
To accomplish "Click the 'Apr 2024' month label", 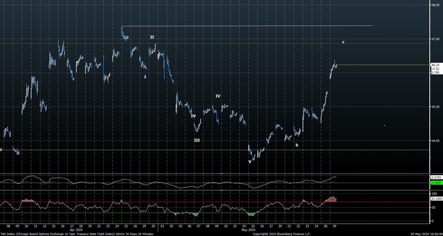I will [x=76, y=230].
